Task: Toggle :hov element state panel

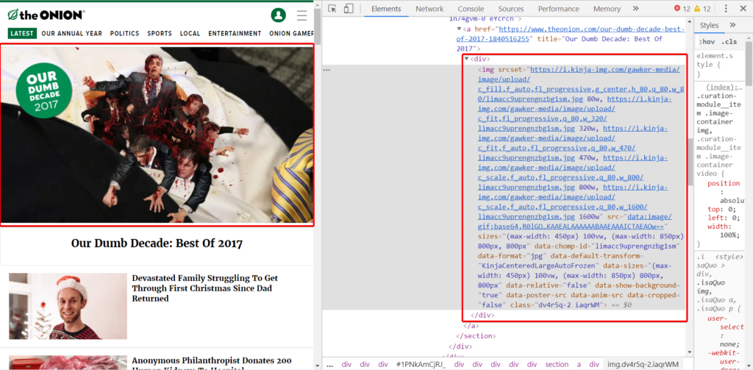Action: pyautogui.click(x=707, y=41)
